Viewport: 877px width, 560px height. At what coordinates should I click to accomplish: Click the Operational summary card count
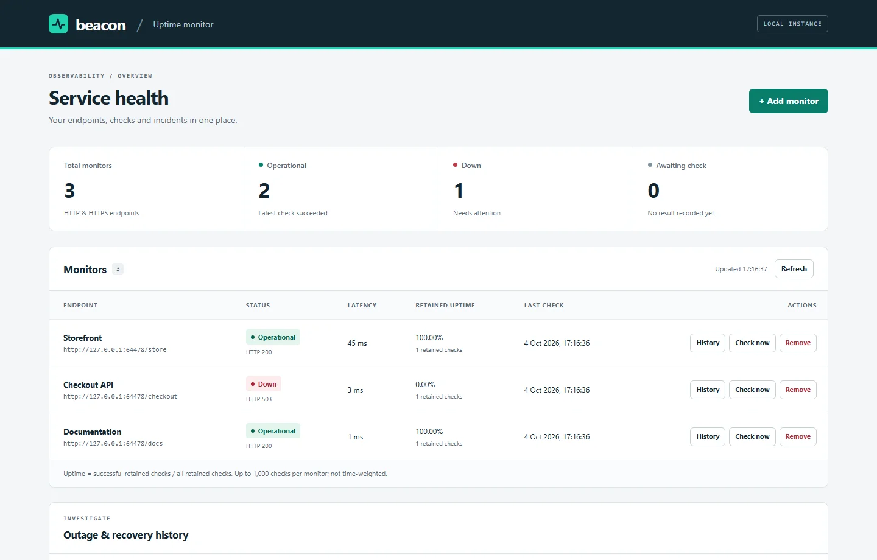pos(264,191)
